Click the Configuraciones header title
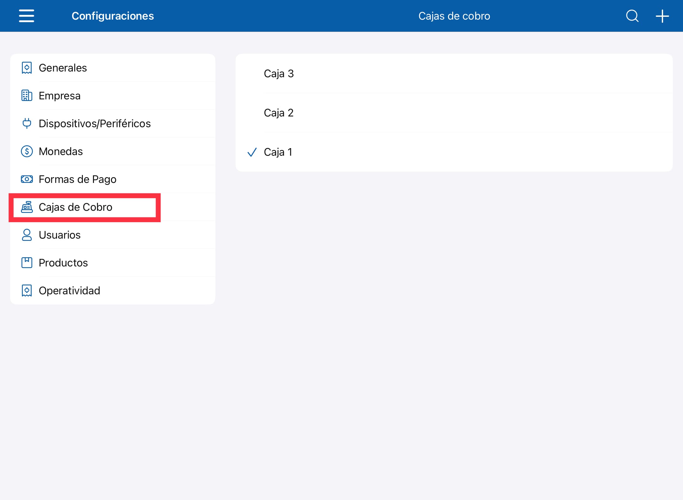The image size is (683, 500). (x=113, y=16)
